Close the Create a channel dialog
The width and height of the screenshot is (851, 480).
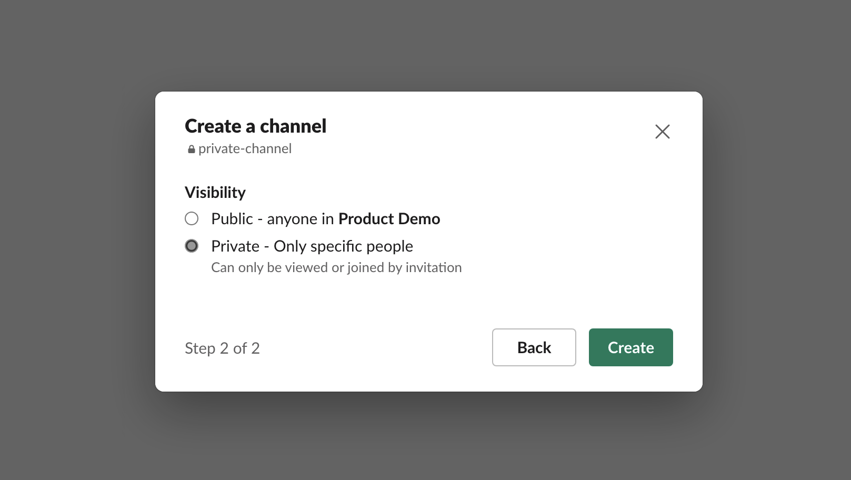(x=662, y=132)
